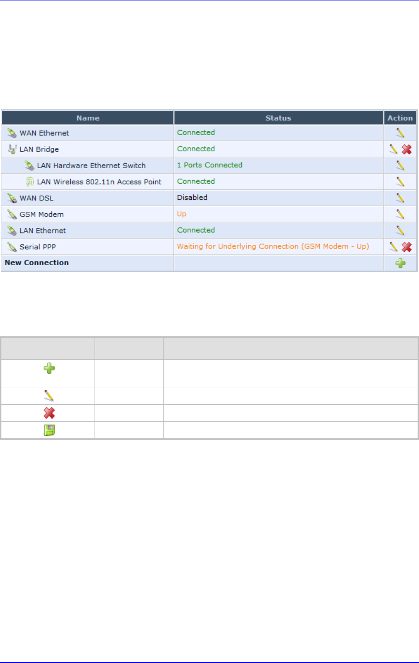
Task: Click the green plus icon in legend table
Action: (x=49, y=368)
